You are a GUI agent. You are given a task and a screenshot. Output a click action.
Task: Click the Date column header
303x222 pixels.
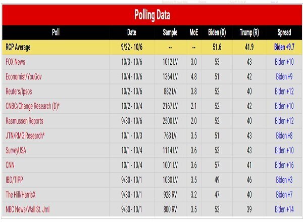pos(132,32)
